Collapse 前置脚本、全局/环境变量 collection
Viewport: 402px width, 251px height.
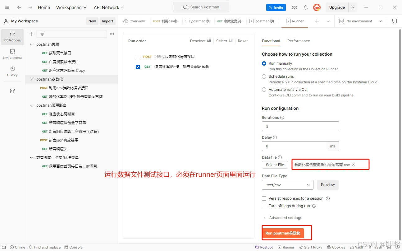[31, 158]
